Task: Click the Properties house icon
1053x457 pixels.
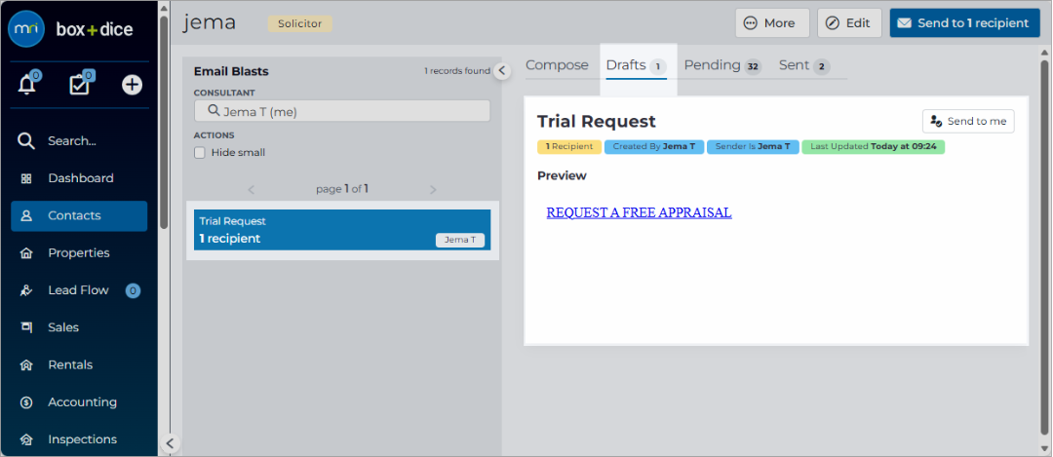Action: click(26, 253)
